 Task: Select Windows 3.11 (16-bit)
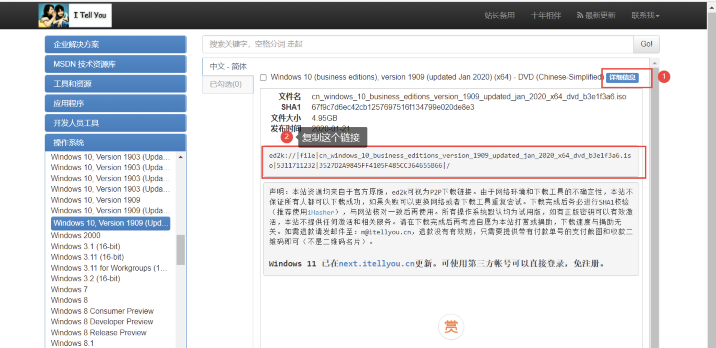point(87,257)
